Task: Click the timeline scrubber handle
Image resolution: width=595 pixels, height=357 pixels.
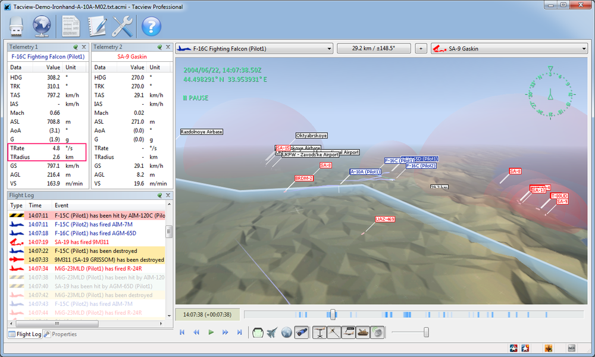Action: [333, 314]
